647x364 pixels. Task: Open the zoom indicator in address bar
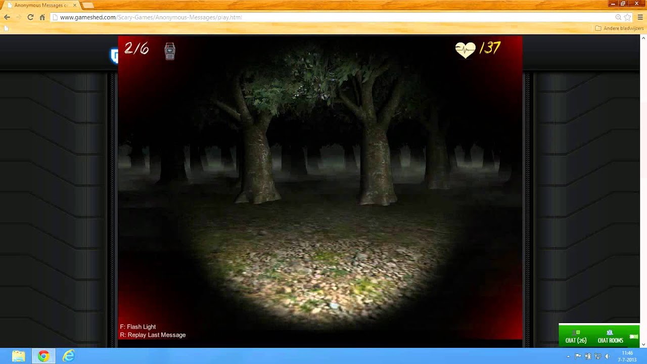[x=618, y=17]
